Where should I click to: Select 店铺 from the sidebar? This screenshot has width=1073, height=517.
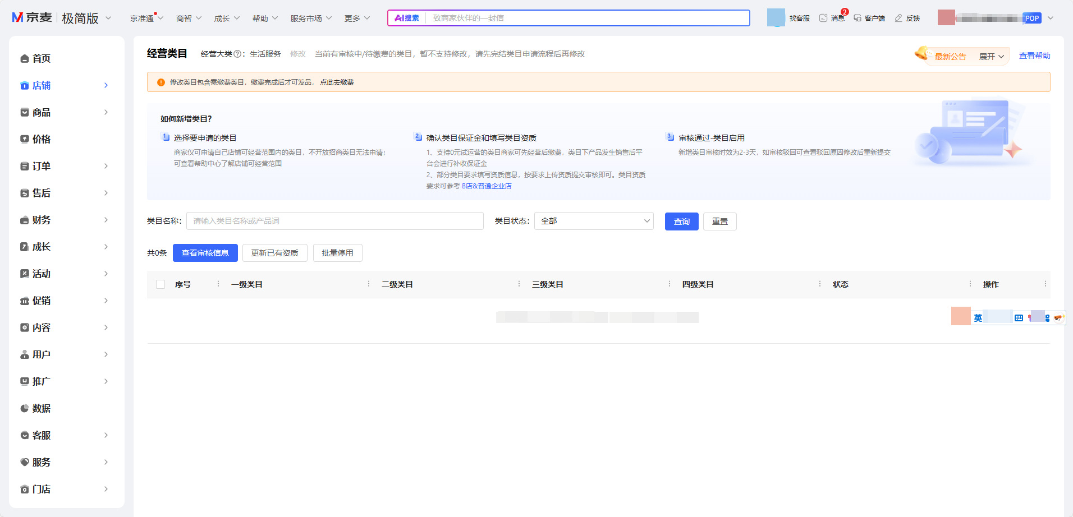point(42,85)
